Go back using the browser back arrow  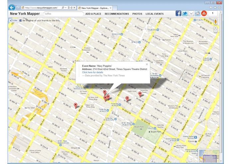[12, 8]
